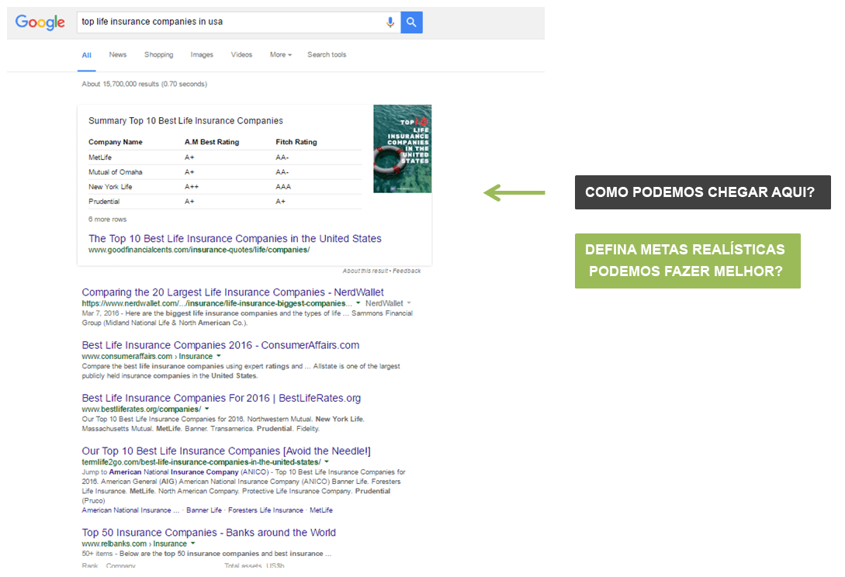The height and width of the screenshot is (577, 845).
Task: Open the ConsumerAffairs.com Best Life Insurance result
Action: [220, 345]
